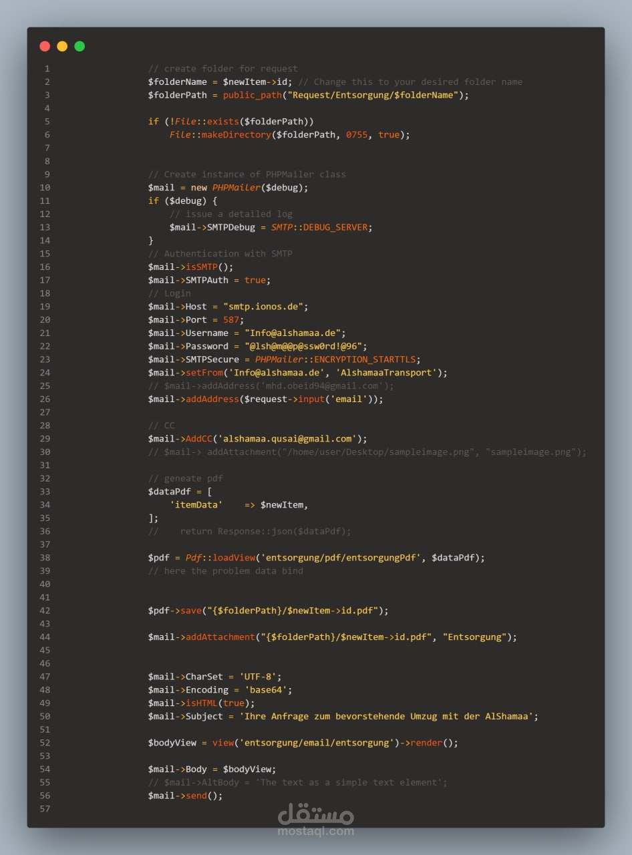
Task: Click commented "return Response::json($dataPdf);"
Action: tap(266, 531)
